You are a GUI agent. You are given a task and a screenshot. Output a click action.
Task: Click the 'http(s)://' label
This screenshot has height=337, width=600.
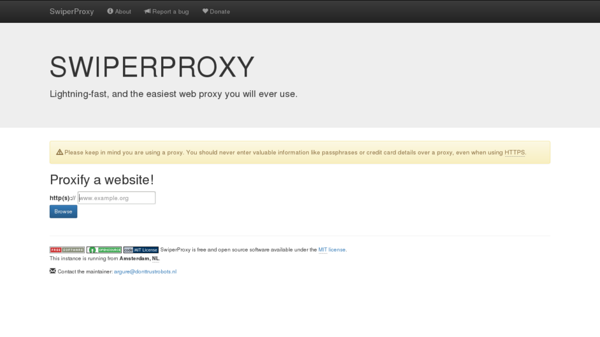63,198
